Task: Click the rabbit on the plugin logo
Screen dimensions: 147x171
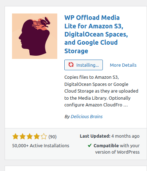Action: pyautogui.click(x=45, y=21)
